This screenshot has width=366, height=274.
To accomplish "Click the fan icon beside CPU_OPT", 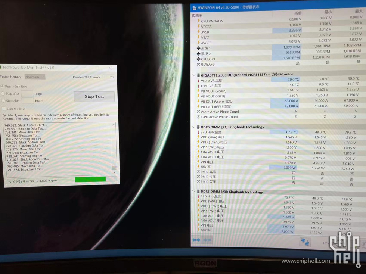I will [198, 59].
